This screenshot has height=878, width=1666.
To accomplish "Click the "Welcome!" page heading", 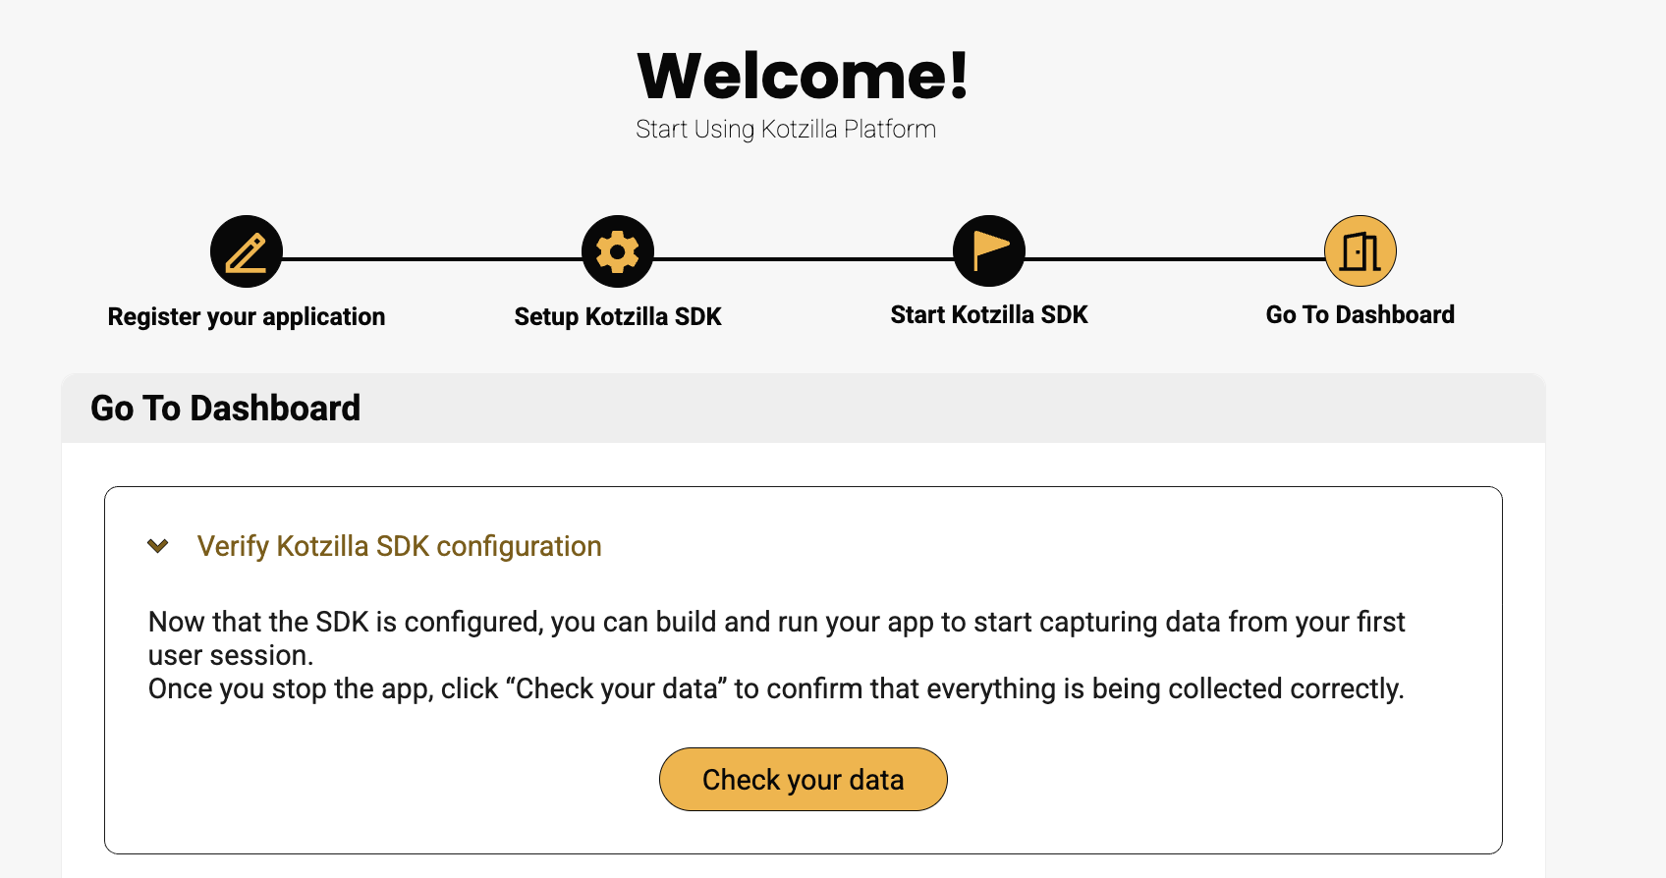I will click(x=803, y=76).
